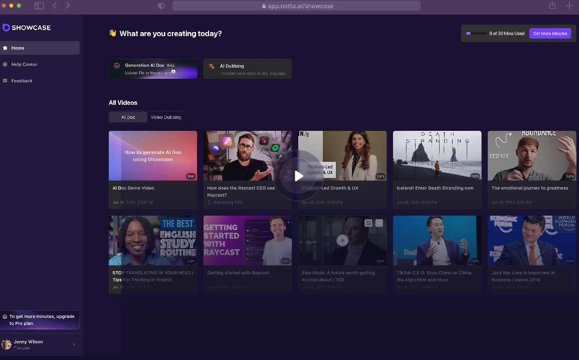Click the title 'Iceland! Enter Death Stranding now'
Viewport: 579px width, 360px height.
coord(435,188)
